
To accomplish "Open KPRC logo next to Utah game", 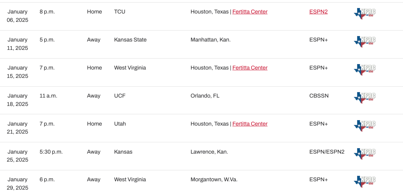I will tap(364, 126).
